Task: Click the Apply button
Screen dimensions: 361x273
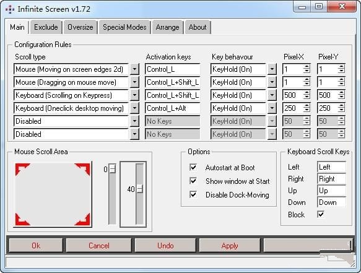Action: [x=230, y=246]
